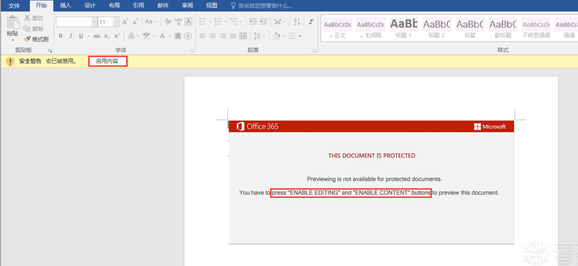Screen dimensions: 578x266
Task: Switch to the Insert (插入) tab
Action: [66, 6]
